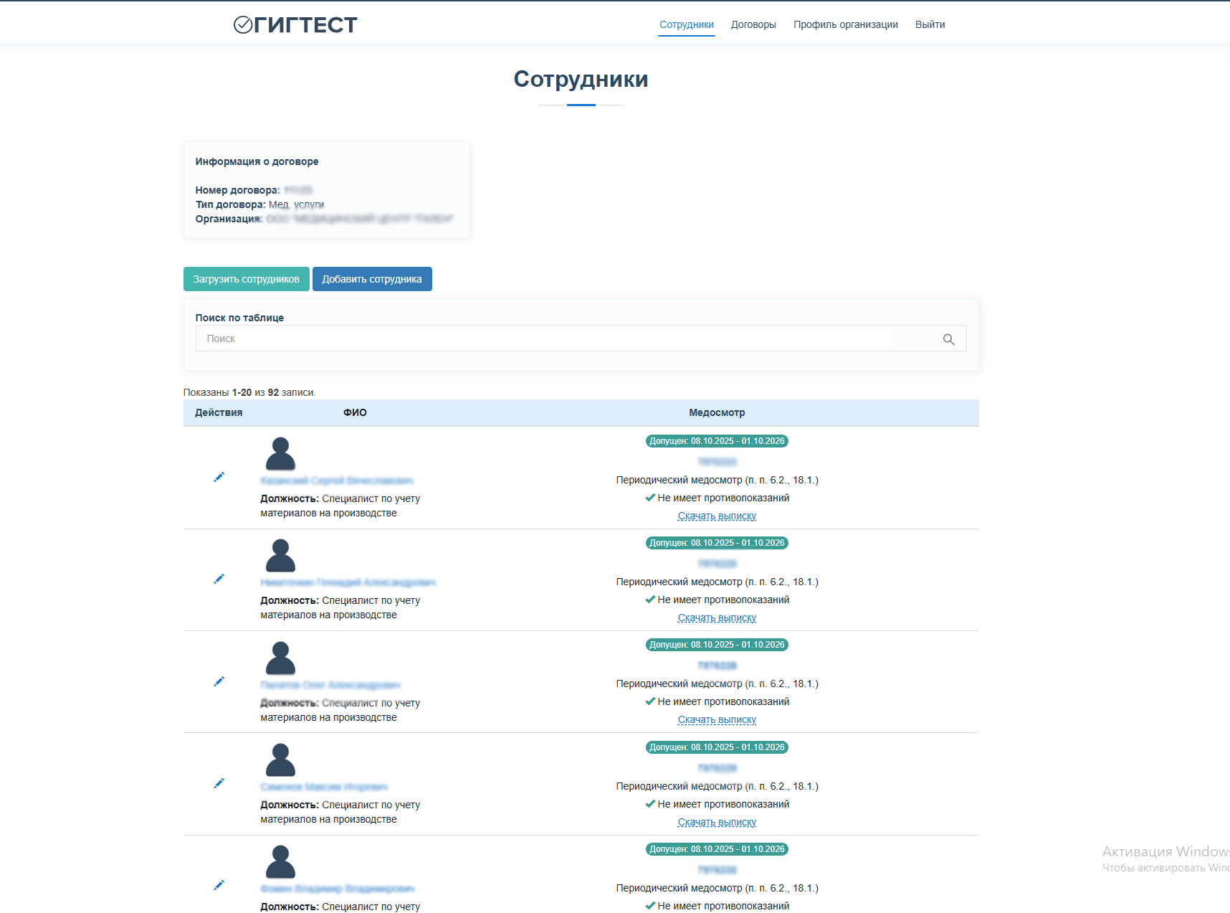This screenshot has height=913, width=1230.
Task: Open editing for the third employee via pencil icon
Action: 219,681
